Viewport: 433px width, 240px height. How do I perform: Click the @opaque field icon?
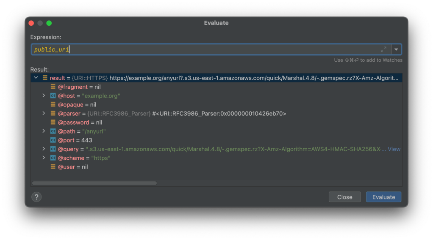point(53,105)
